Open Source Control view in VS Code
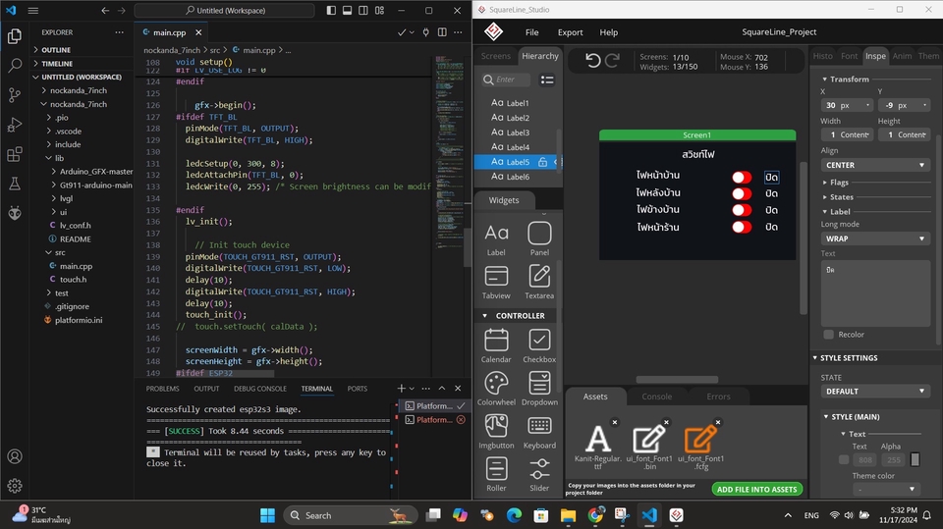Image resolution: width=943 pixels, height=529 pixels. (x=15, y=94)
